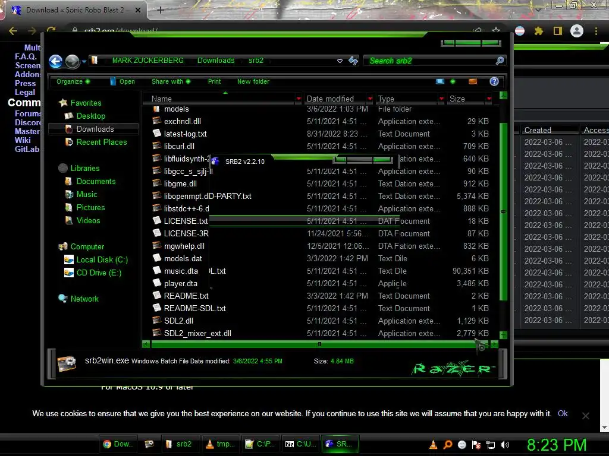609x456 pixels.
Task: Expand the address bar history dropdown
Action: [340, 61]
